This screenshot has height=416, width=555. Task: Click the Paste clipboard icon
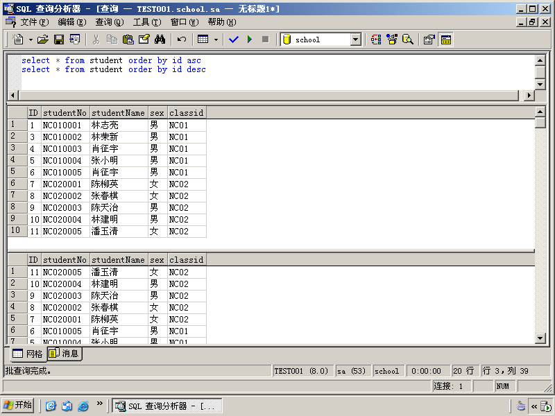point(128,40)
